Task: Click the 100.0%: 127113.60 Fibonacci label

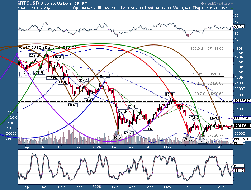Action: click(207, 48)
